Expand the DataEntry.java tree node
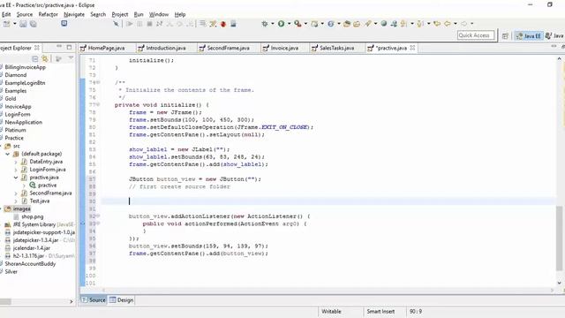The image size is (565, 318). pos(16,162)
